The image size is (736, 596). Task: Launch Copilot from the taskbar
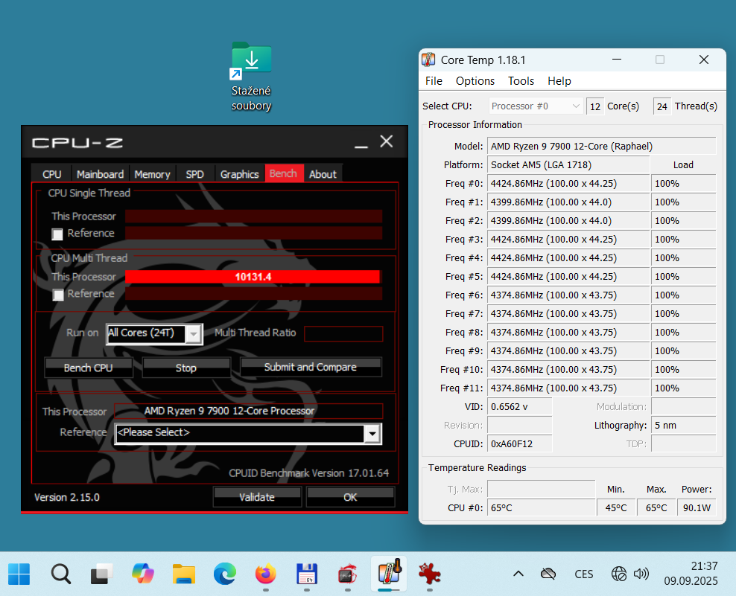pos(143,574)
